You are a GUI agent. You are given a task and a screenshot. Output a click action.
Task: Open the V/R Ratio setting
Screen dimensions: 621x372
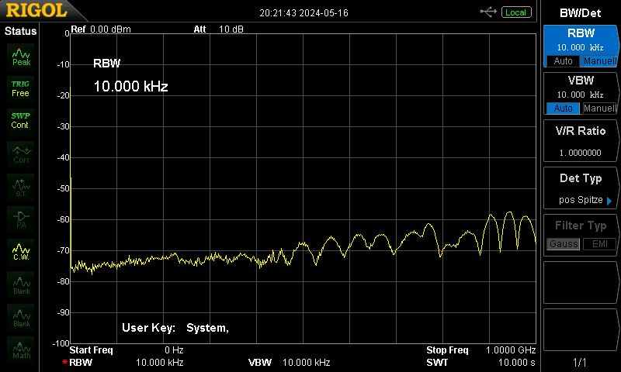pos(581,141)
